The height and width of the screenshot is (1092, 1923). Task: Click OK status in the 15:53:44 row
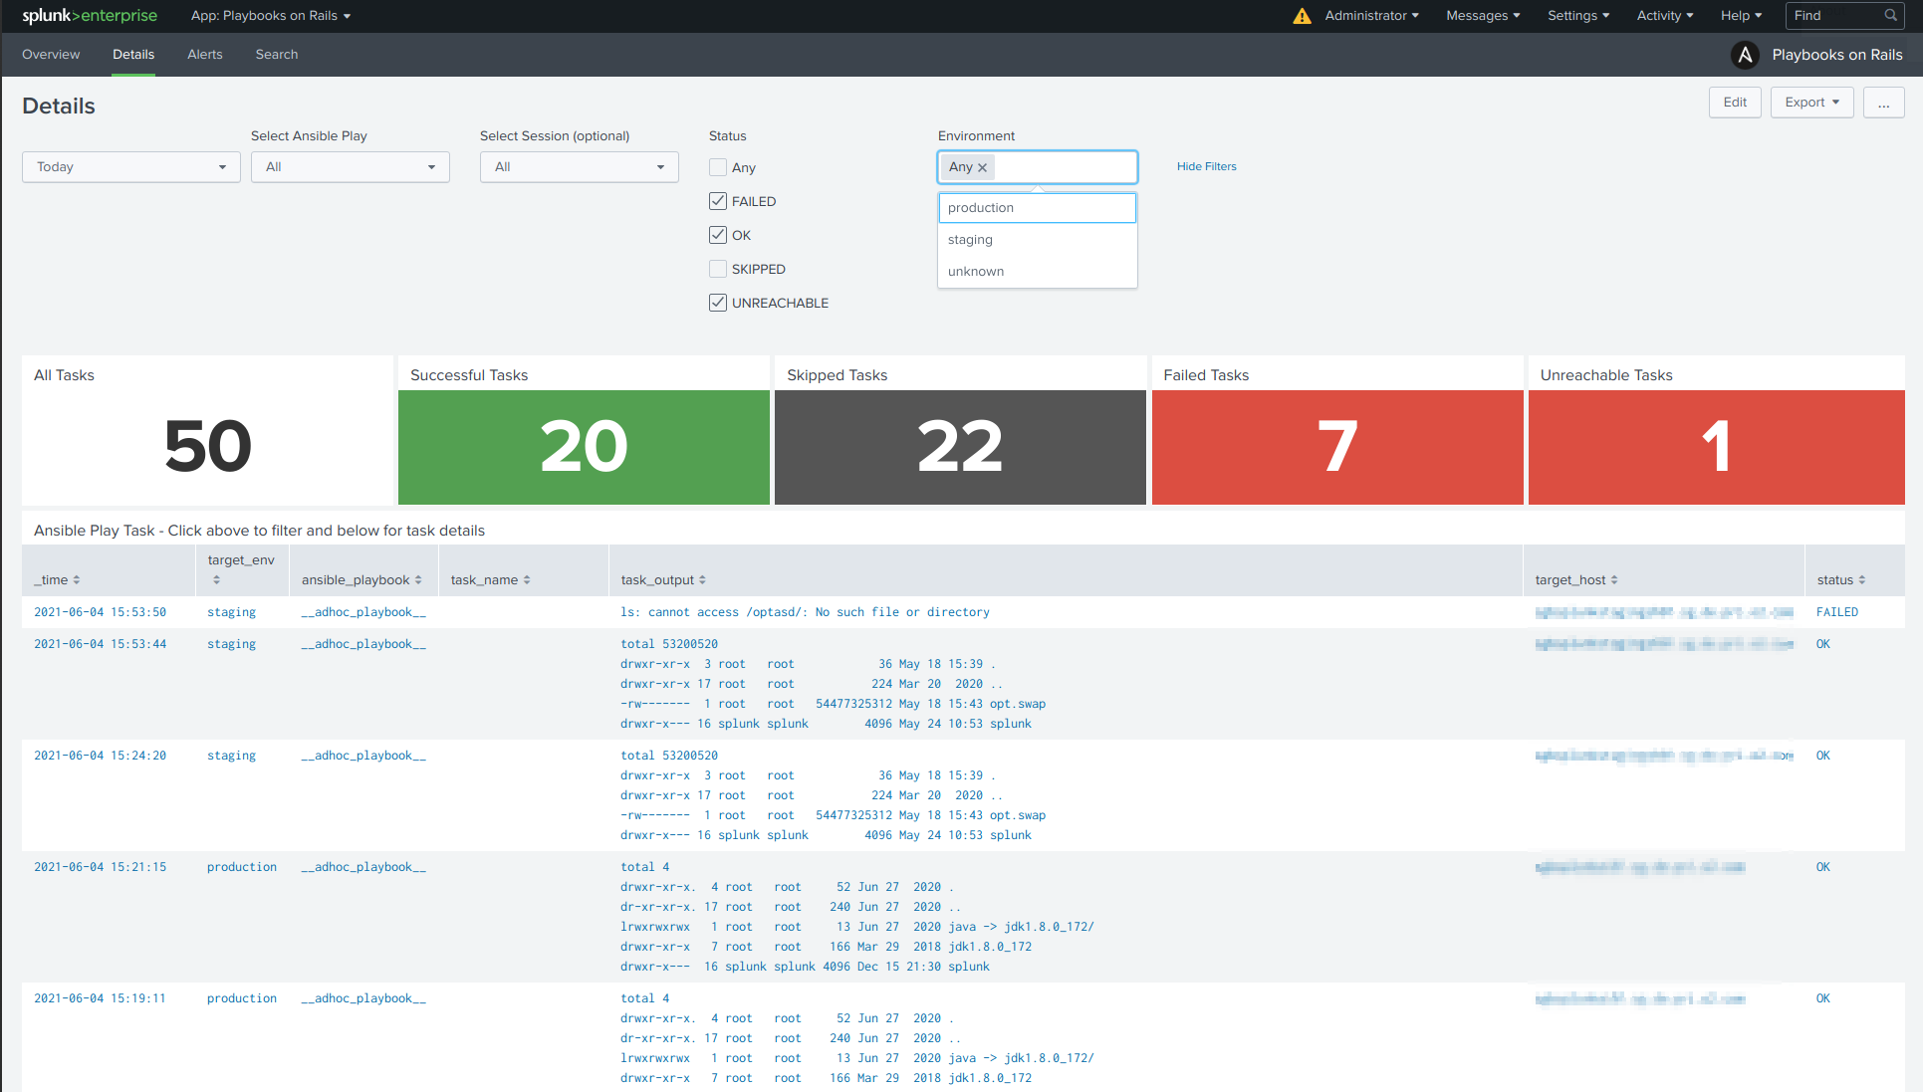point(1822,644)
